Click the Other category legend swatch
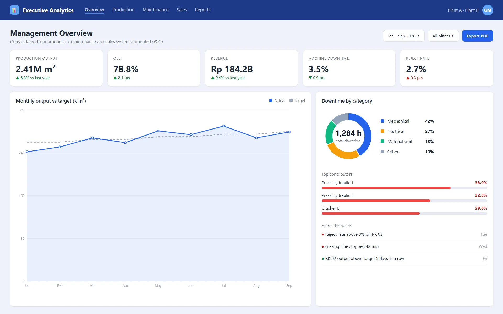The width and height of the screenshot is (503, 314). (382, 152)
